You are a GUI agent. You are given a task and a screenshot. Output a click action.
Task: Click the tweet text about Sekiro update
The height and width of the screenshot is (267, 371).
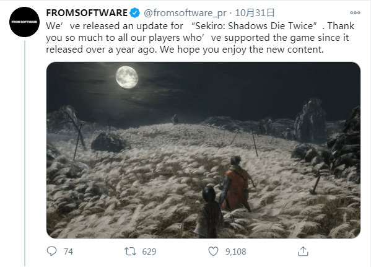200,38
